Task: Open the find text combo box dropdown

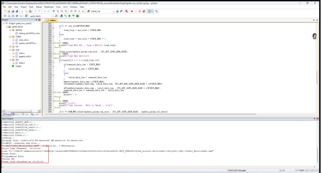Action: pos(113,12)
